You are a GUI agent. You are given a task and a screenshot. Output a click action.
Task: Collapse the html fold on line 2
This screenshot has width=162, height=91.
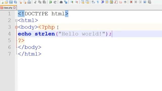(x=16, y=20)
